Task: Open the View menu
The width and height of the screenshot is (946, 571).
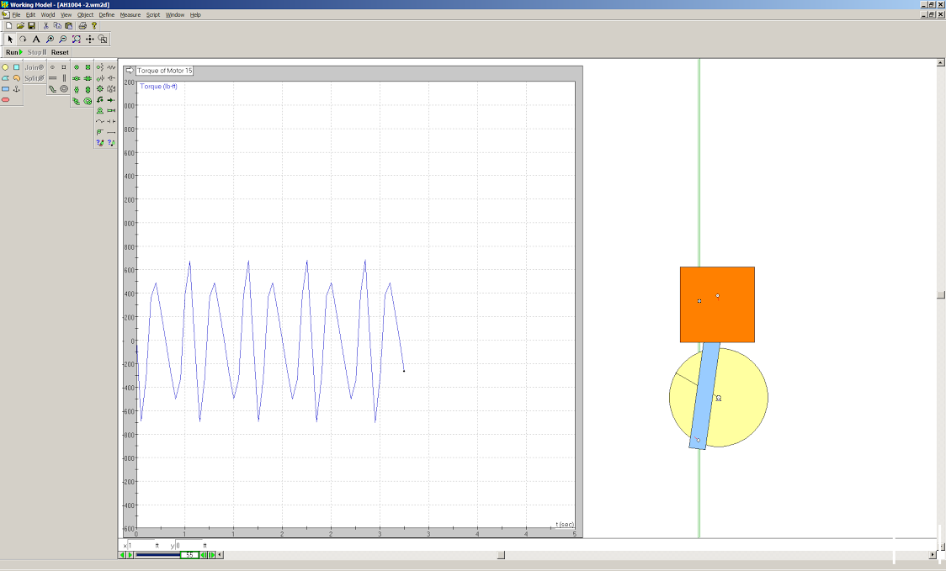Action: tap(66, 15)
